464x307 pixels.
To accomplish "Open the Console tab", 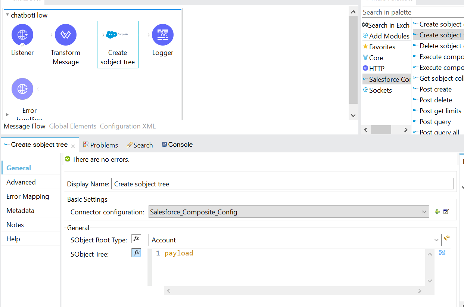I will pos(177,145).
